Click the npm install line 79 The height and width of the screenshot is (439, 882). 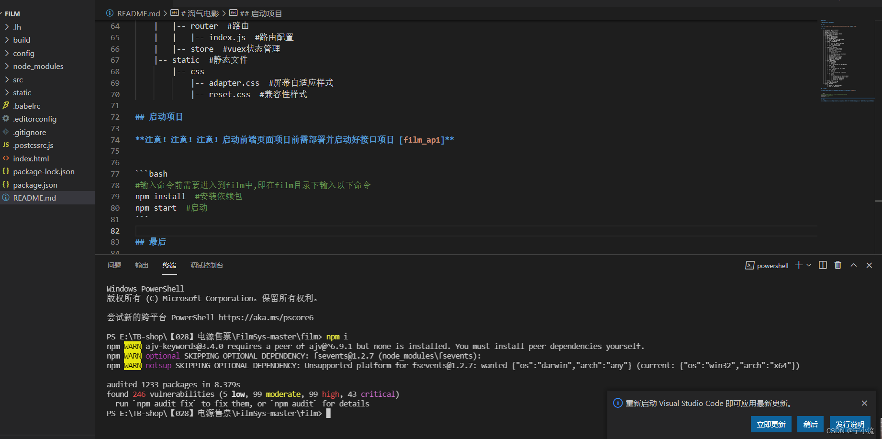[x=189, y=196]
